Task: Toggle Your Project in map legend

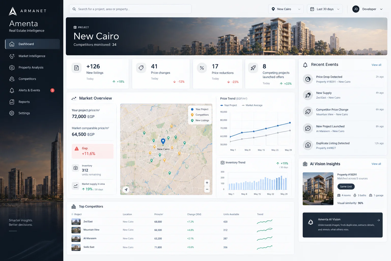Action: pos(200,109)
